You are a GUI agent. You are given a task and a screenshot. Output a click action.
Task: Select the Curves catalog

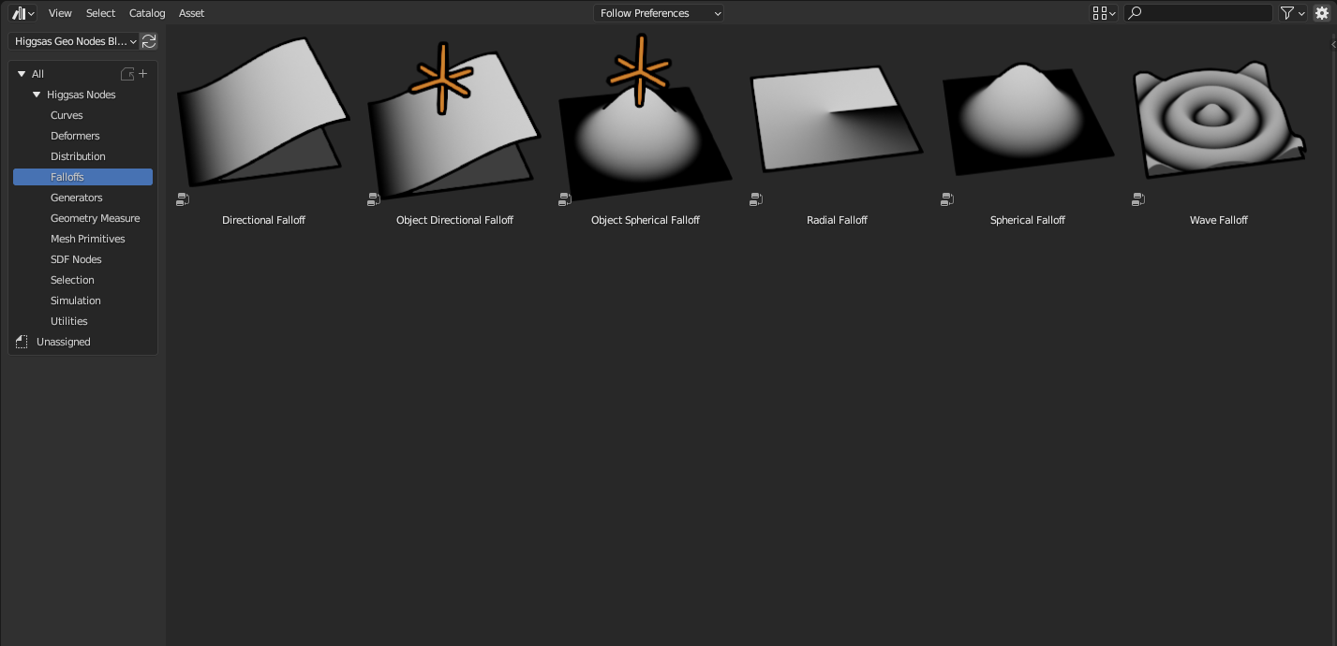(67, 115)
